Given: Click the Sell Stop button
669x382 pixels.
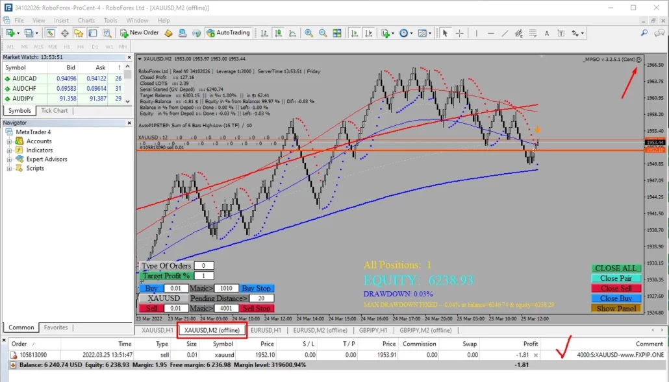Looking at the screenshot, I should (x=257, y=308).
